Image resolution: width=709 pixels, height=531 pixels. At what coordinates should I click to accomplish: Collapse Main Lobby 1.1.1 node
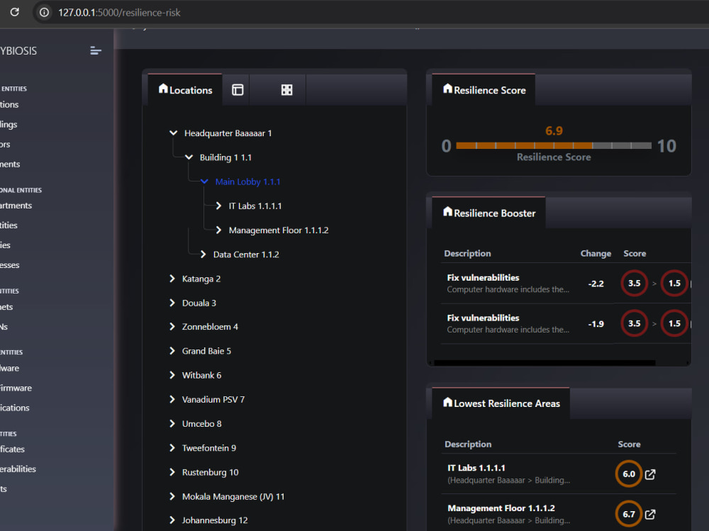[204, 181]
